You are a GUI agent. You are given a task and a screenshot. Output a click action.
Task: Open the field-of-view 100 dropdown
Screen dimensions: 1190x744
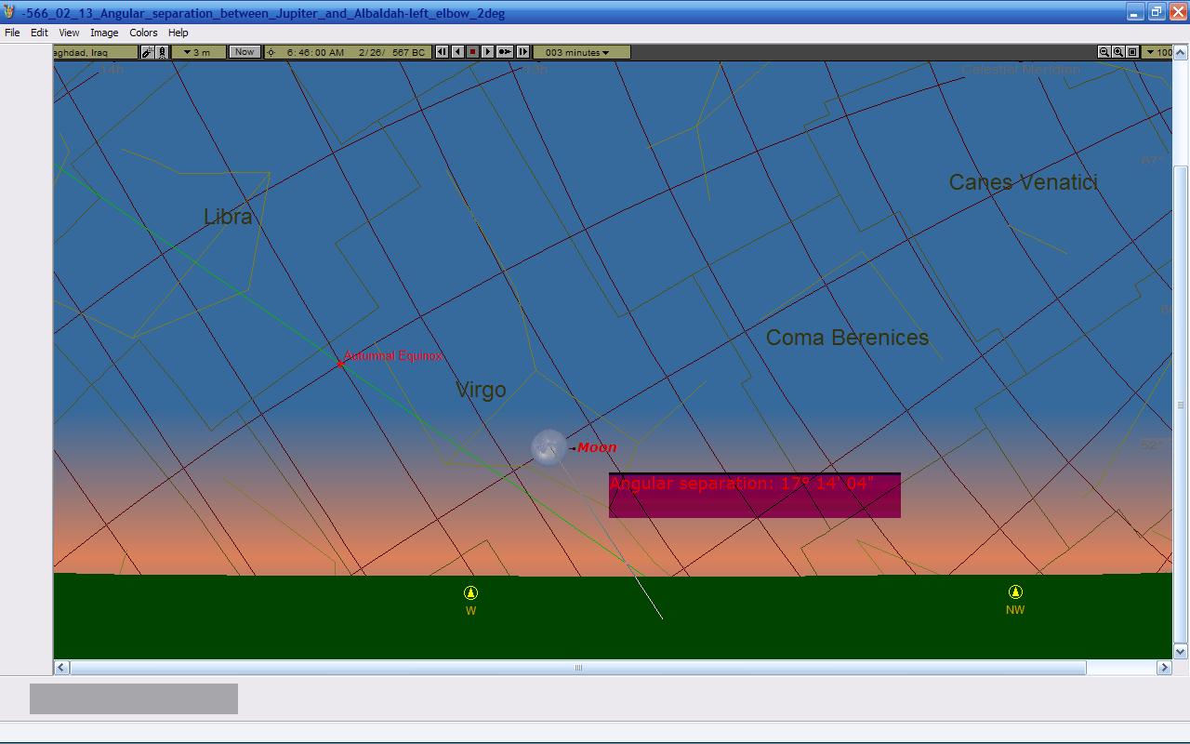pyautogui.click(x=1157, y=52)
